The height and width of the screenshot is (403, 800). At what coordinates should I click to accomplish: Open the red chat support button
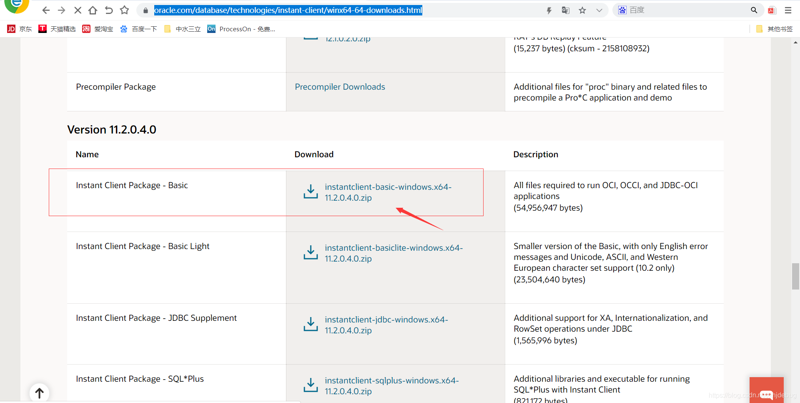(766, 390)
